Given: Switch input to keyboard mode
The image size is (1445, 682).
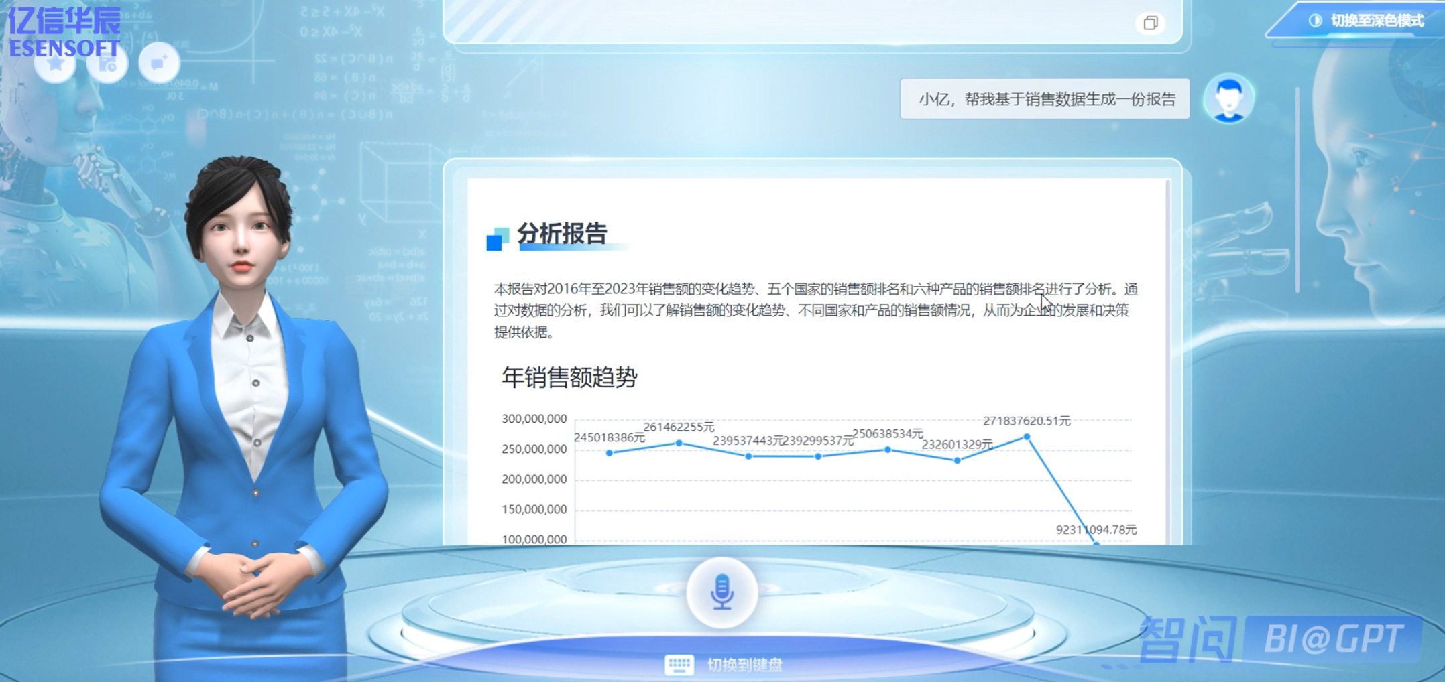Looking at the screenshot, I should [724, 665].
